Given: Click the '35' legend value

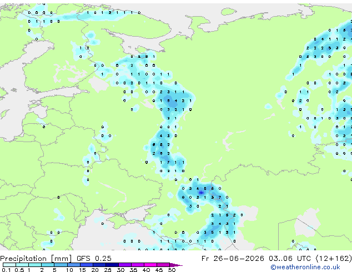Looking at the screenshot, I should tap(133, 270).
